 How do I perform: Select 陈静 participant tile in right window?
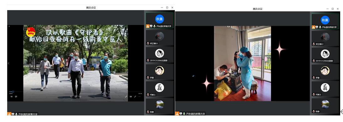pyautogui.click(x=325, y=106)
